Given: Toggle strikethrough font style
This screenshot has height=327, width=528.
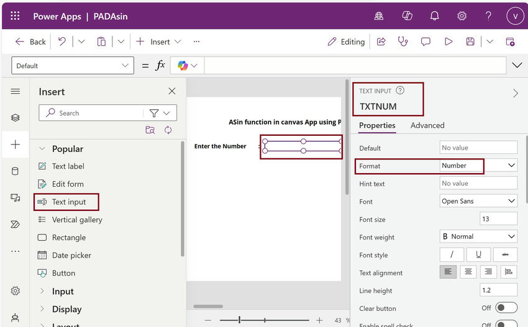Looking at the screenshot, I should point(505,254).
